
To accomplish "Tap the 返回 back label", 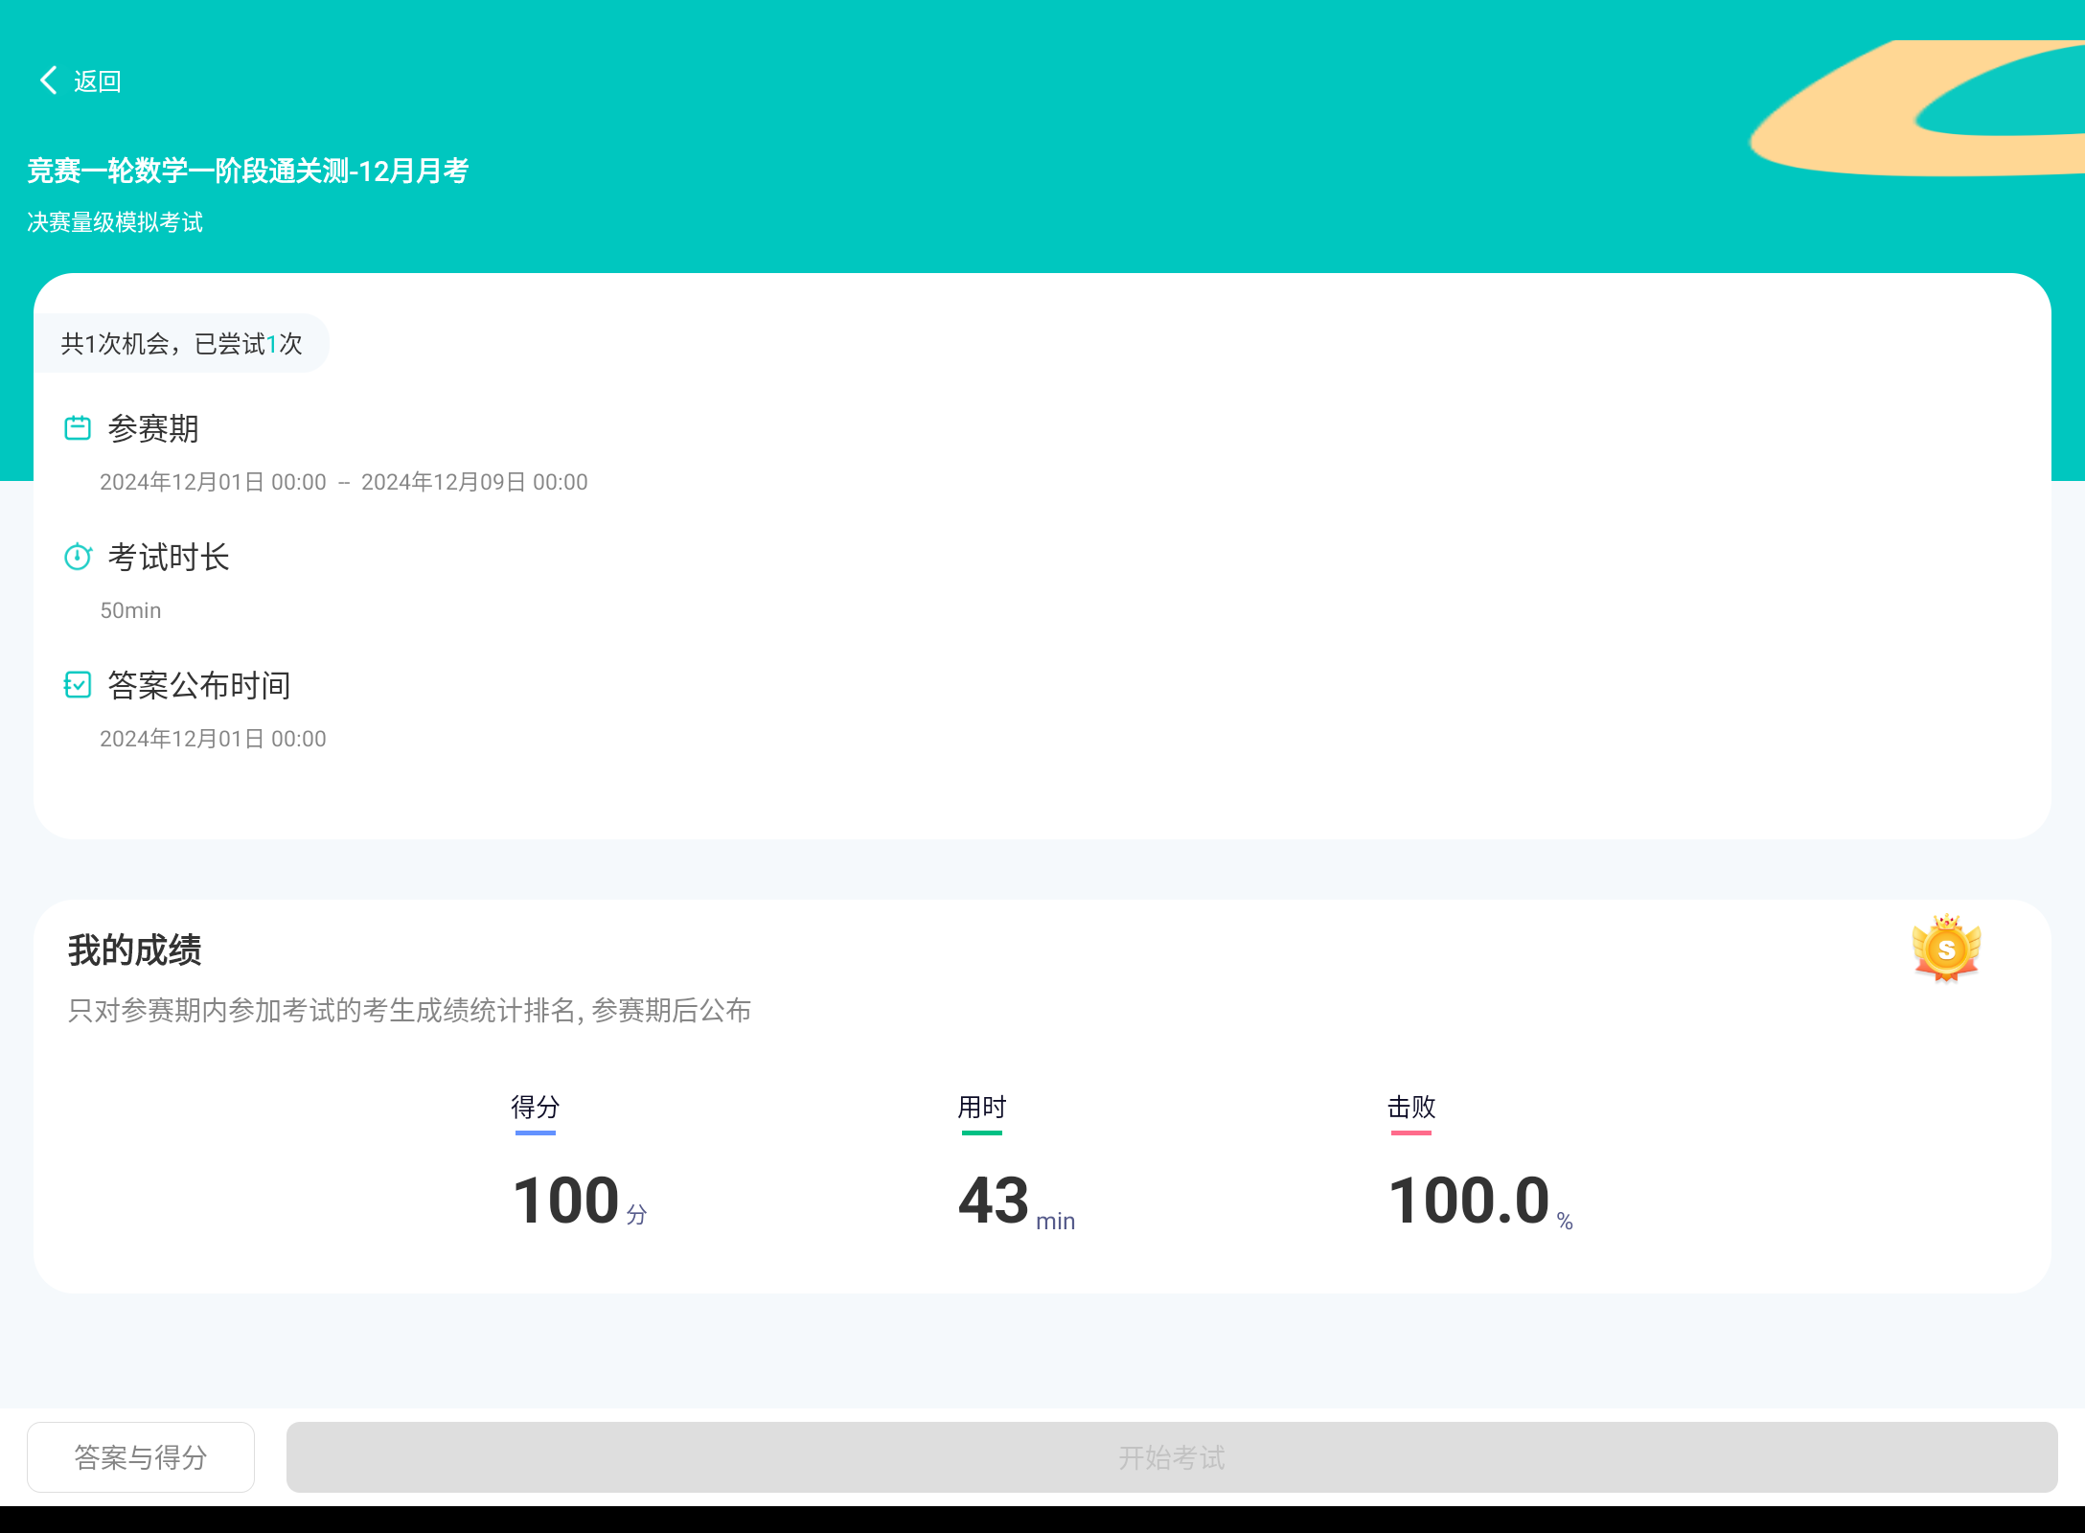I will 98,81.
